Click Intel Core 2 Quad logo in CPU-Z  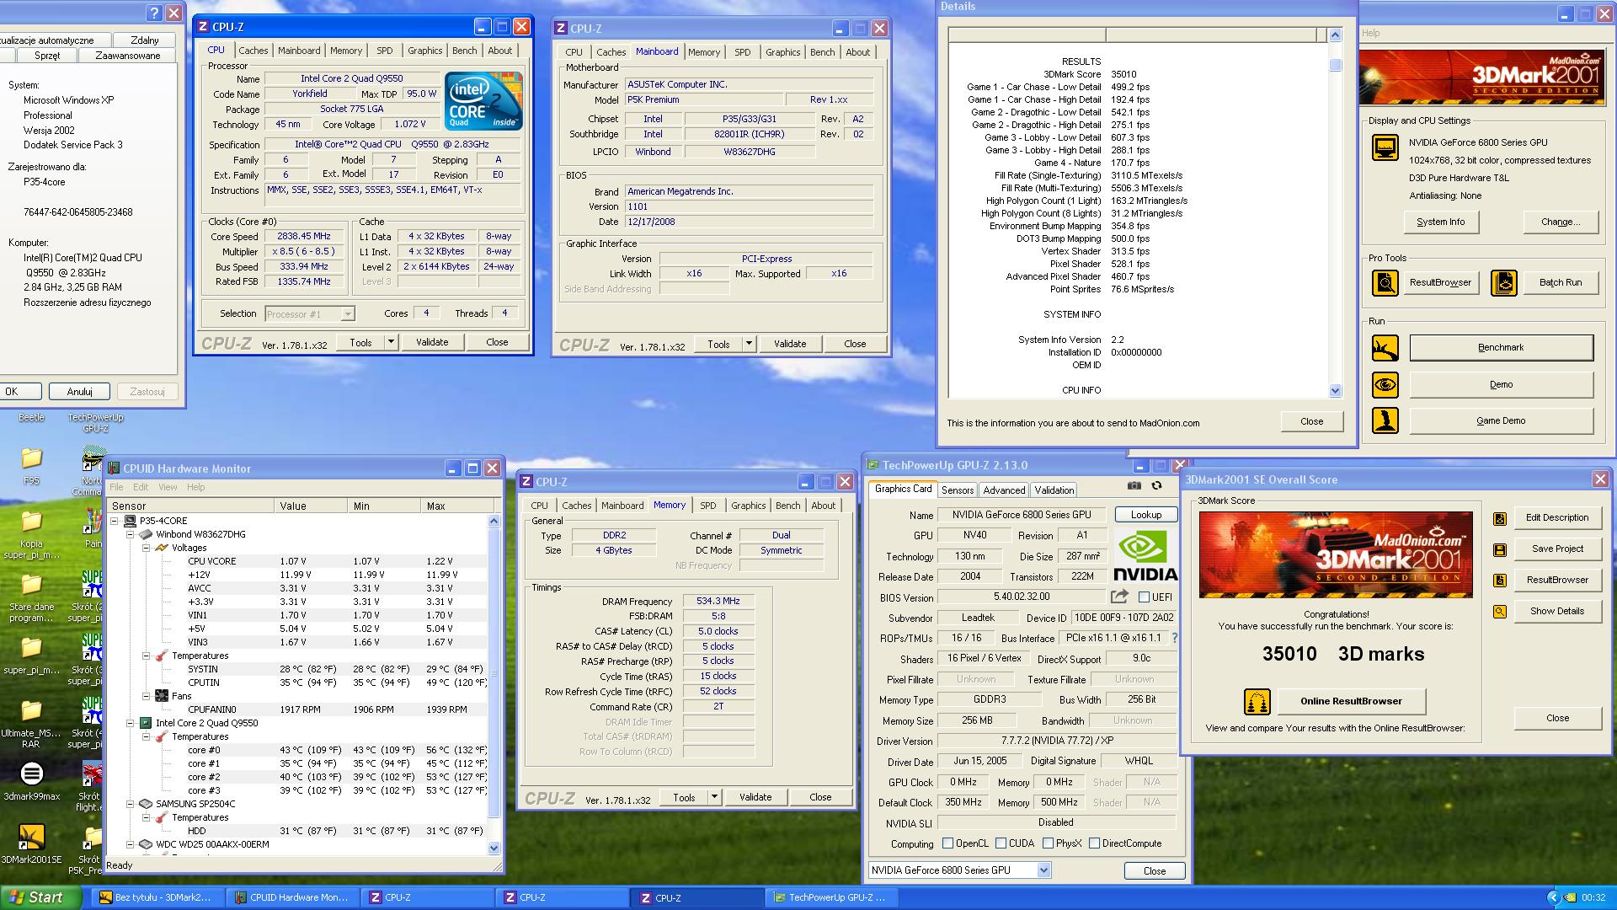(x=484, y=101)
